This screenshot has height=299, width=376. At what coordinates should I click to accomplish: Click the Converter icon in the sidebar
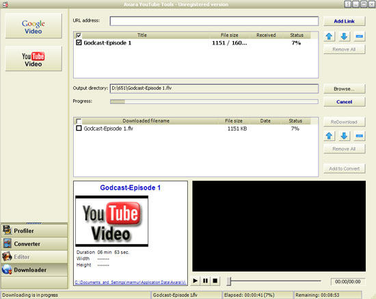coord(7,244)
